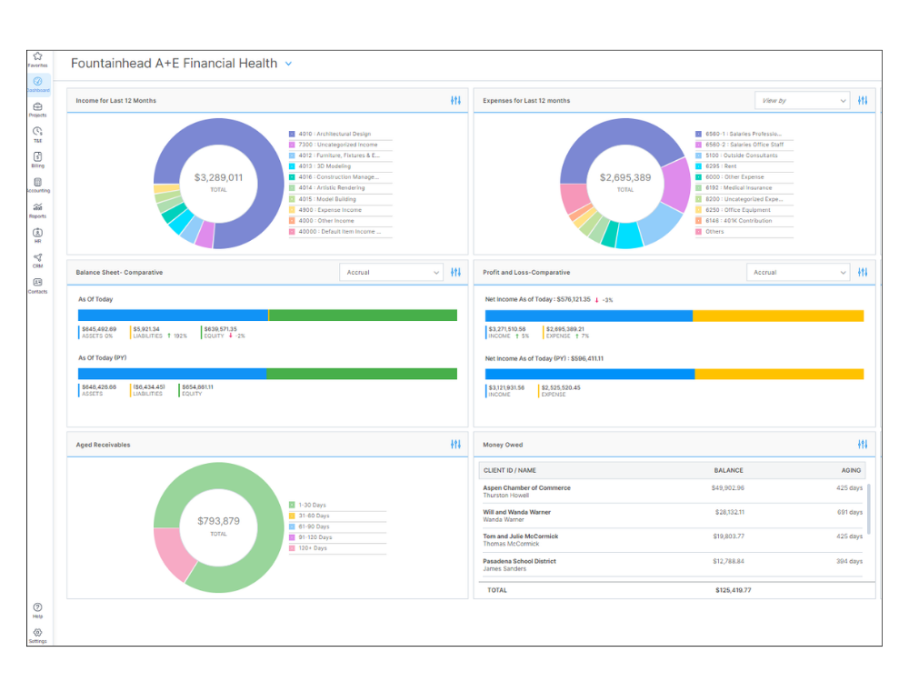Open filter settings for Aged Receivables

click(x=455, y=445)
